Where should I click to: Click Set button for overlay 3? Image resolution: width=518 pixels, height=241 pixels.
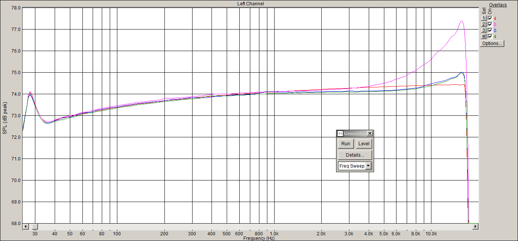(x=484, y=30)
